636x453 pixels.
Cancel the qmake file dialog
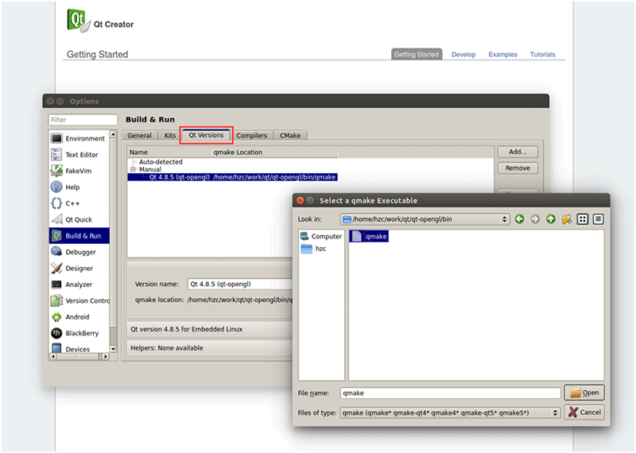[x=584, y=412]
